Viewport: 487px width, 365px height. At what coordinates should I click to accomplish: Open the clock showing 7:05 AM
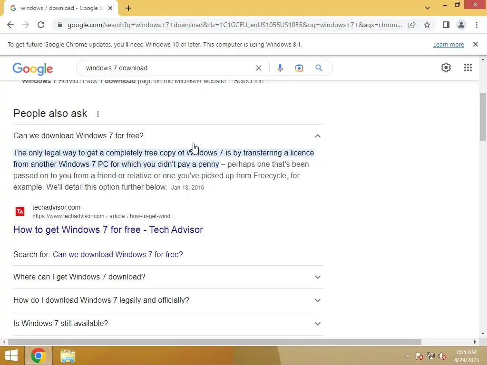[466, 356]
